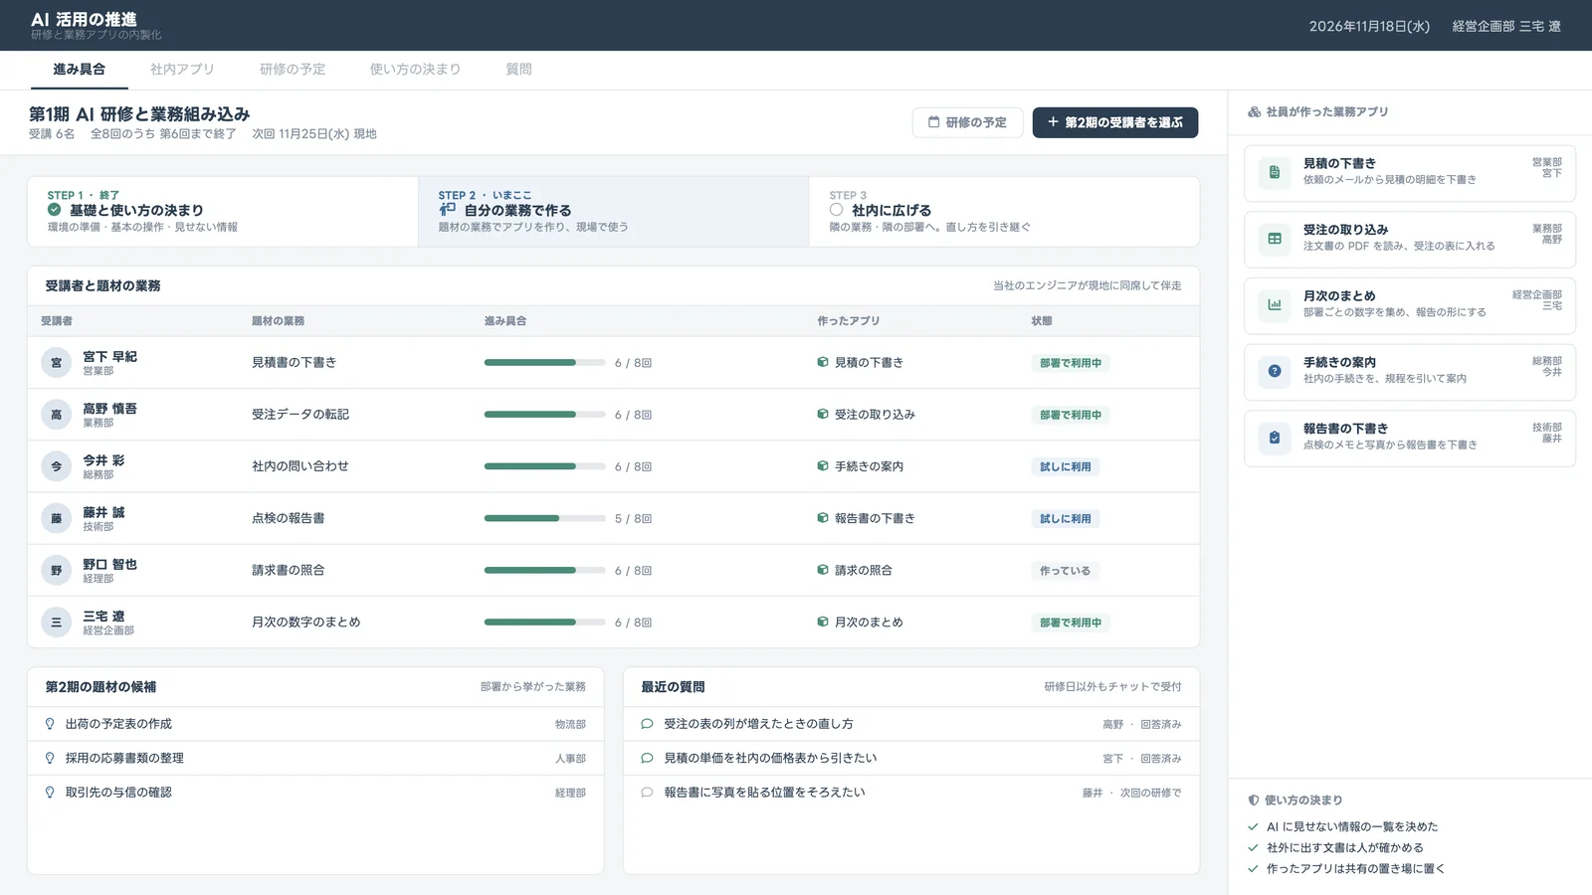The width and height of the screenshot is (1592, 895).
Task: Click the table icon on 受注の取り込み card
Action: click(x=1275, y=239)
